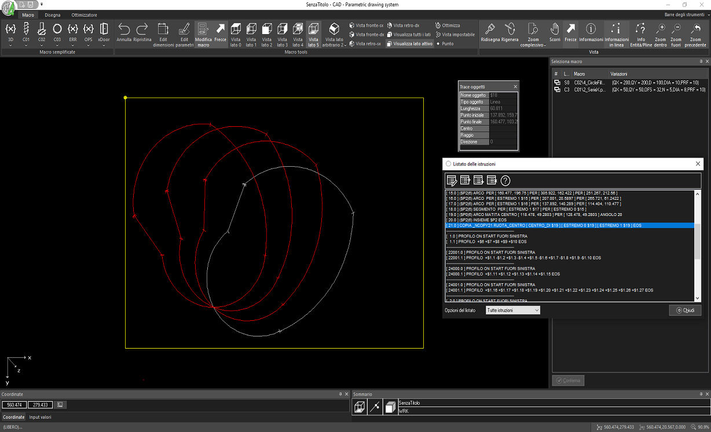This screenshot has width=711, height=432.
Task: Toggle Informazioni in linea
Action: [x=617, y=34]
